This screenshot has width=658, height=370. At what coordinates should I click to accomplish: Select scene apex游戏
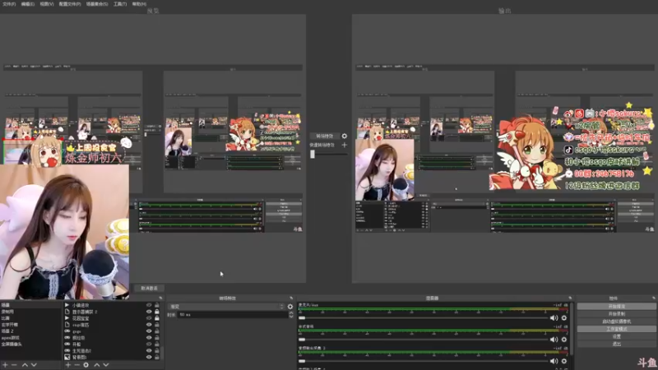click(x=11, y=338)
